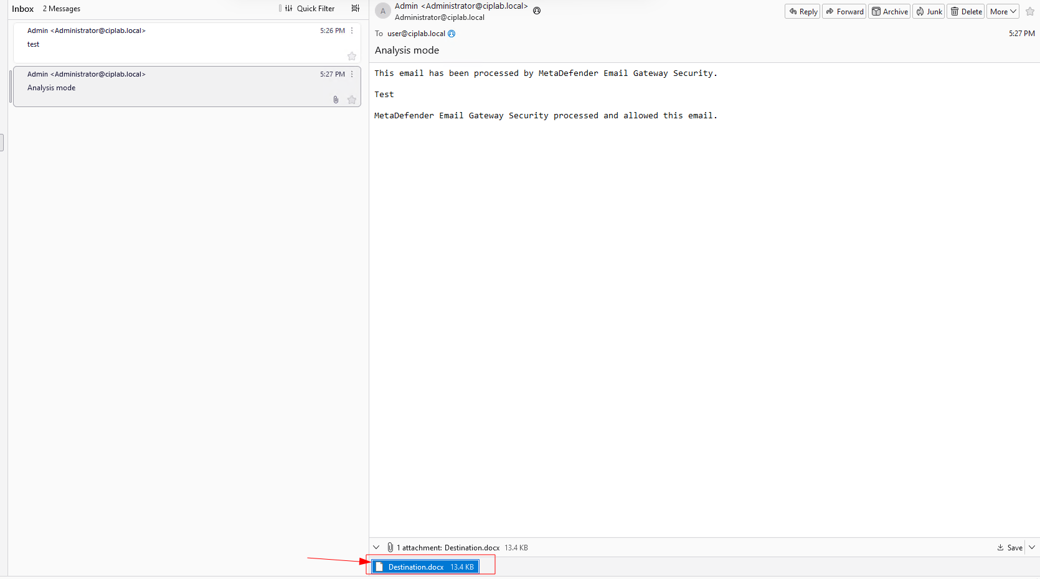The height and width of the screenshot is (579, 1040).
Task: Star the test message
Action: click(352, 56)
